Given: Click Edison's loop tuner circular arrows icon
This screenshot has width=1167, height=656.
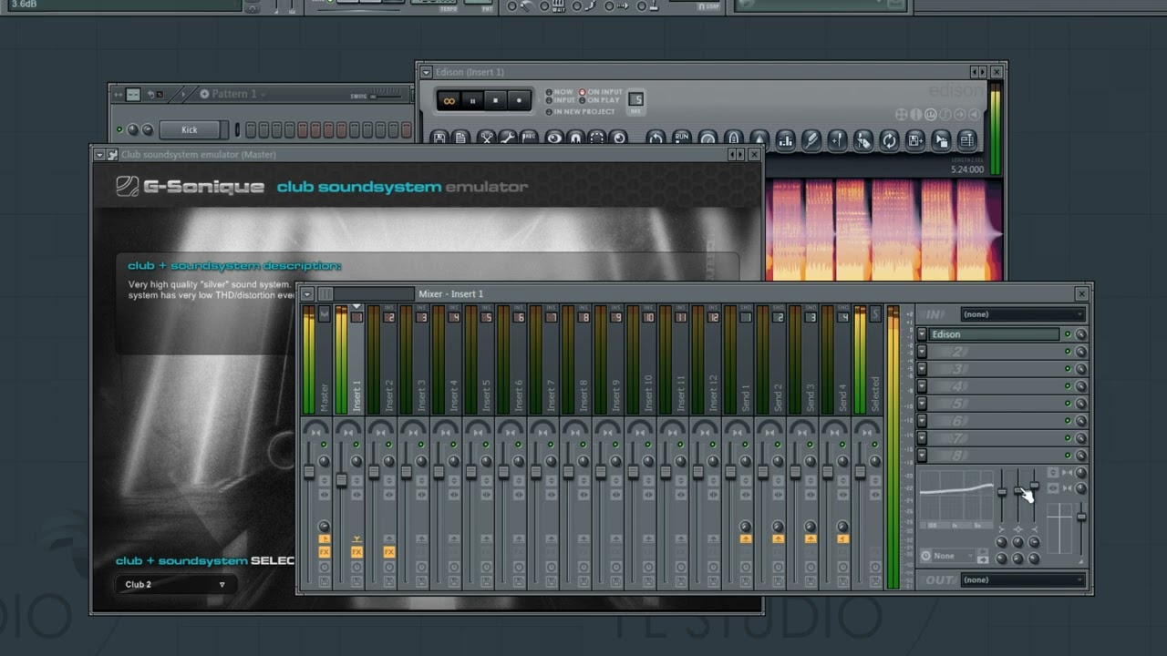Looking at the screenshot, I should (889, 140).
